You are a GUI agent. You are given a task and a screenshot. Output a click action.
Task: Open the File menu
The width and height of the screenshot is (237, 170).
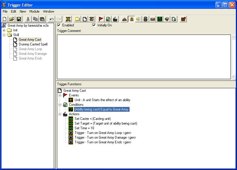click(x=5, y=11)
